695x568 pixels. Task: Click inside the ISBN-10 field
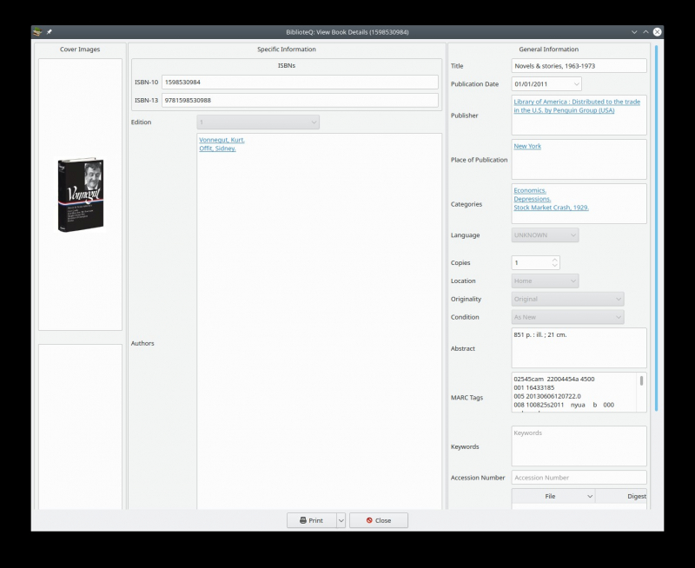(300, 82)
